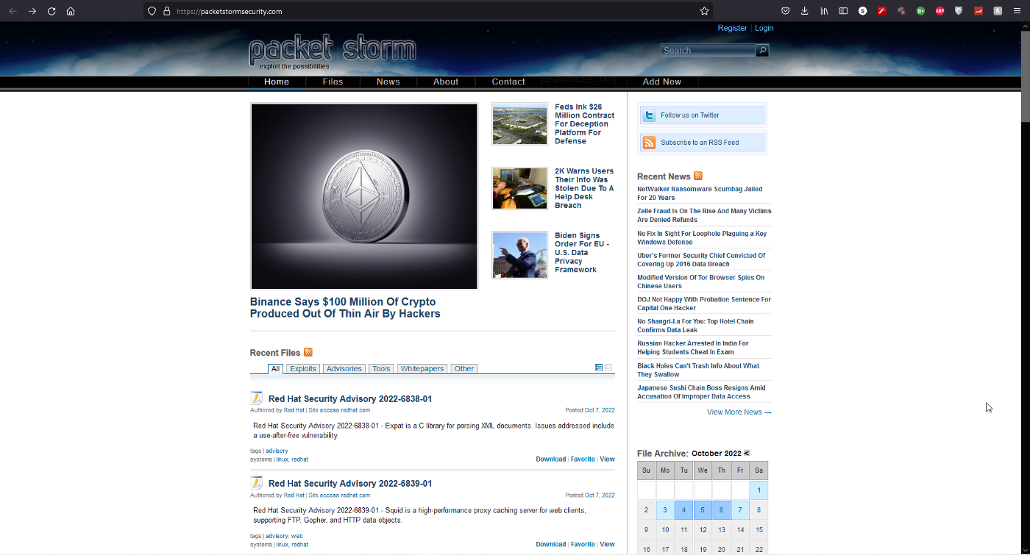The height and width of the screenshot is (555, 1030).
Task: Select the Exploits tab
Action: coord(302,369)
